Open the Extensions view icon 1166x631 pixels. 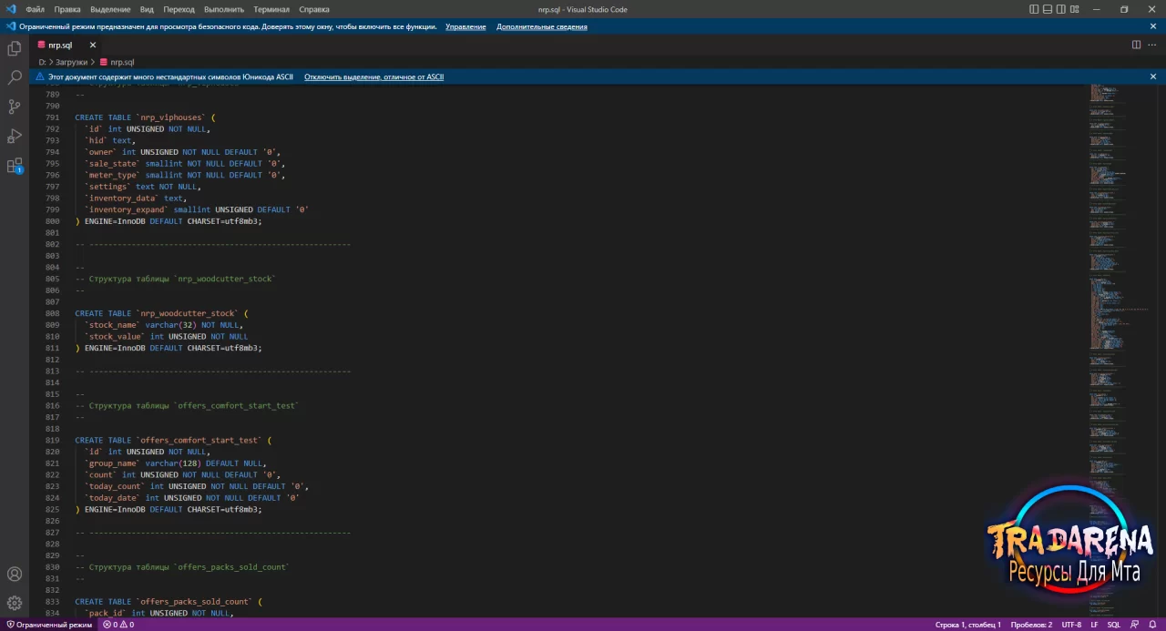15,166
